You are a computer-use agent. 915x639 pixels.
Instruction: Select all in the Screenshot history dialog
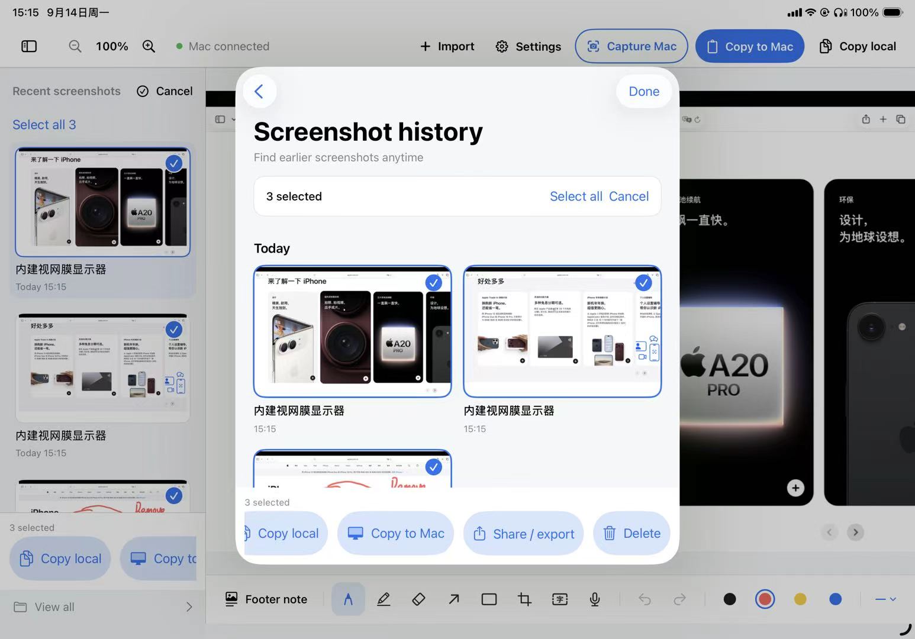point(576,196)
